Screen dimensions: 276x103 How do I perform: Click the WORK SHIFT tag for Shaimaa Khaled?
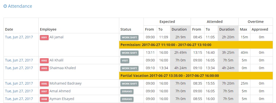(129, 68)
